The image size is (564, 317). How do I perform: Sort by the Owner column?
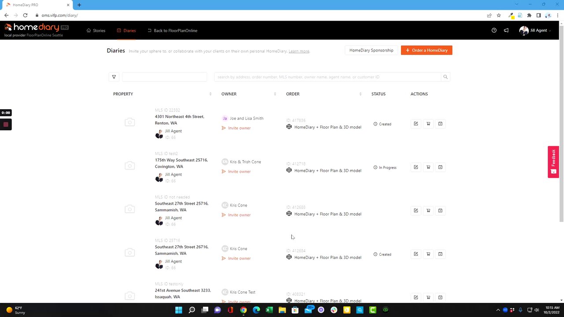point(275,94)
